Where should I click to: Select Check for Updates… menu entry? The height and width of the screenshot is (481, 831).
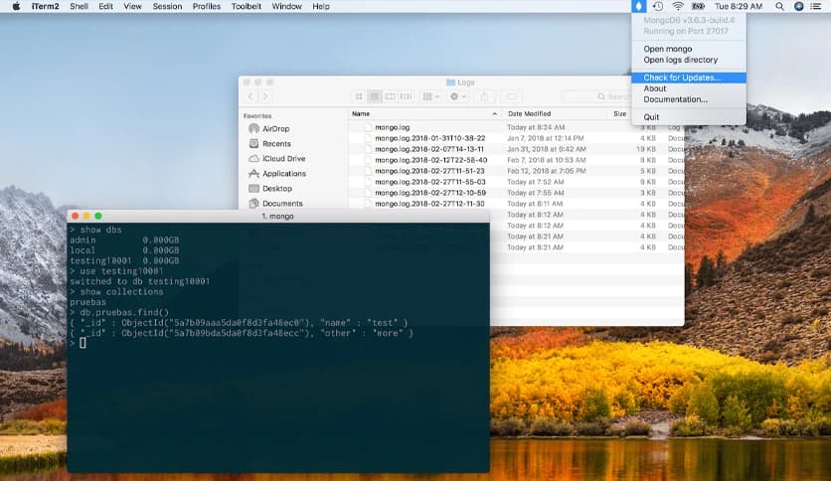(x=689, y=78)
